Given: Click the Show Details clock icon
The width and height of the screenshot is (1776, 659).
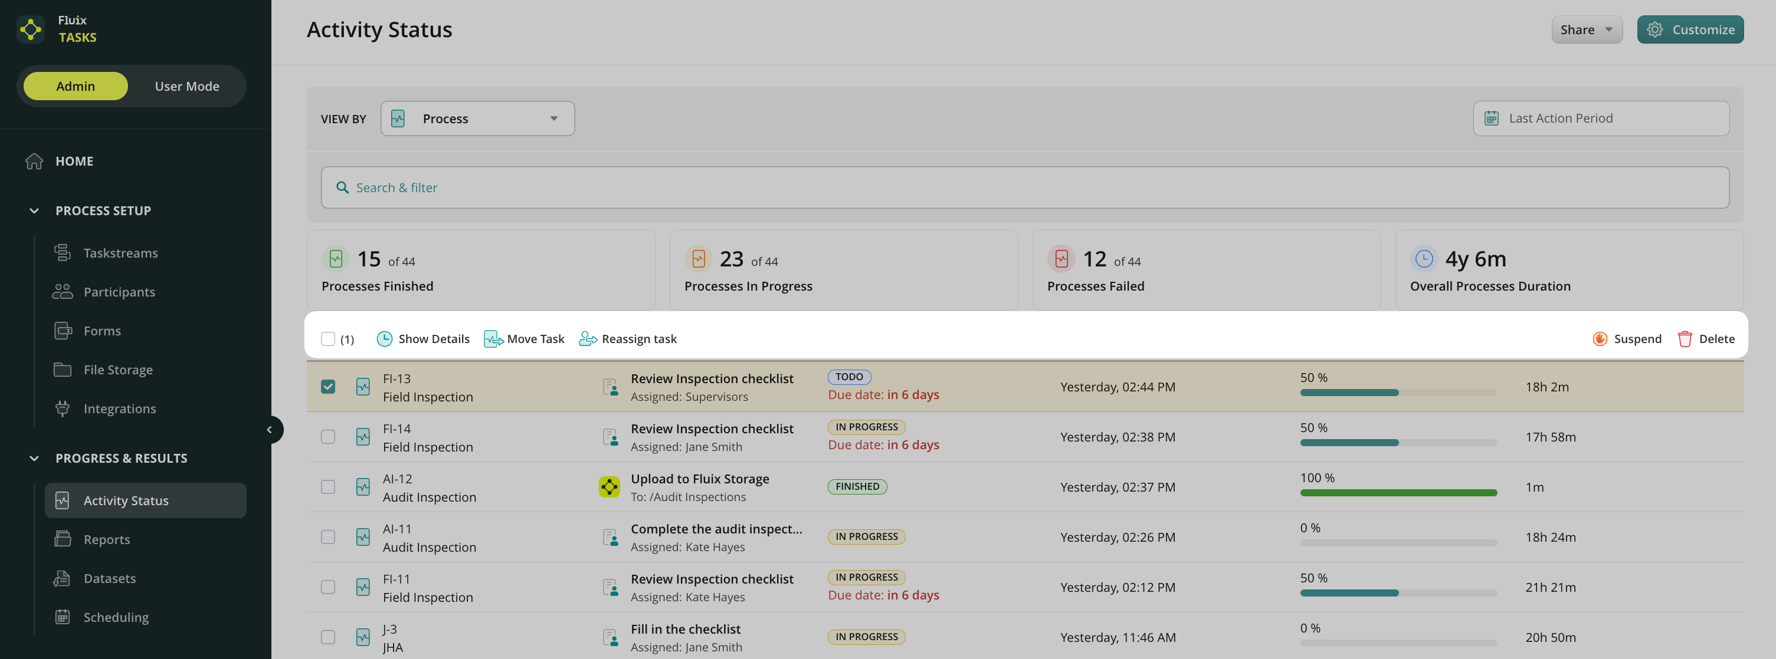Looking at the screenshot, I should (385, 338).
